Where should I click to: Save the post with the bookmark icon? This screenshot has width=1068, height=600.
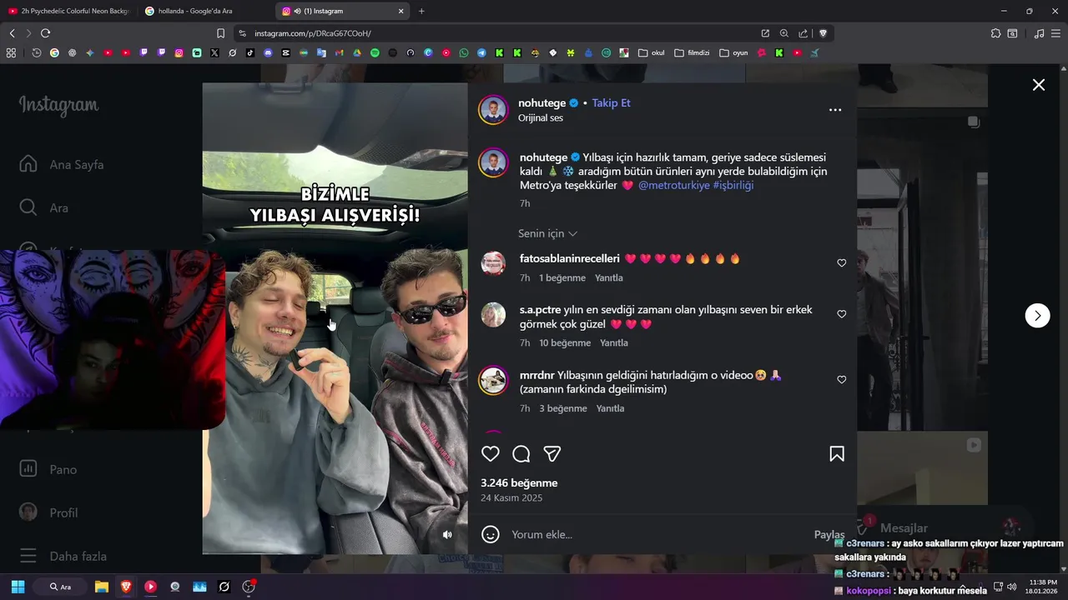point(837,453)
